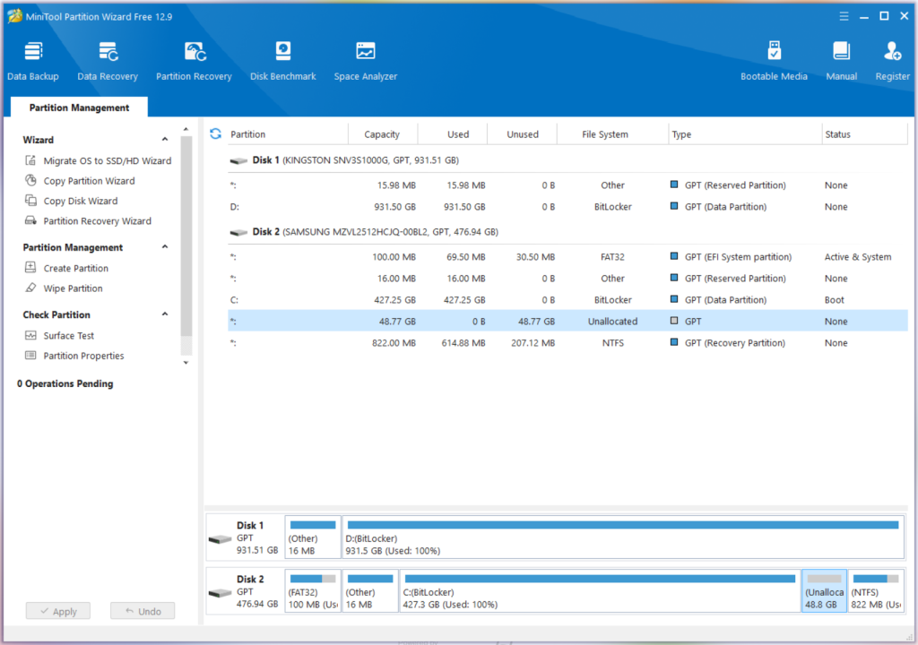Choose Create Partition in the sidebar
This screenshot has height=645, width=918.
[x=76, y=268]
